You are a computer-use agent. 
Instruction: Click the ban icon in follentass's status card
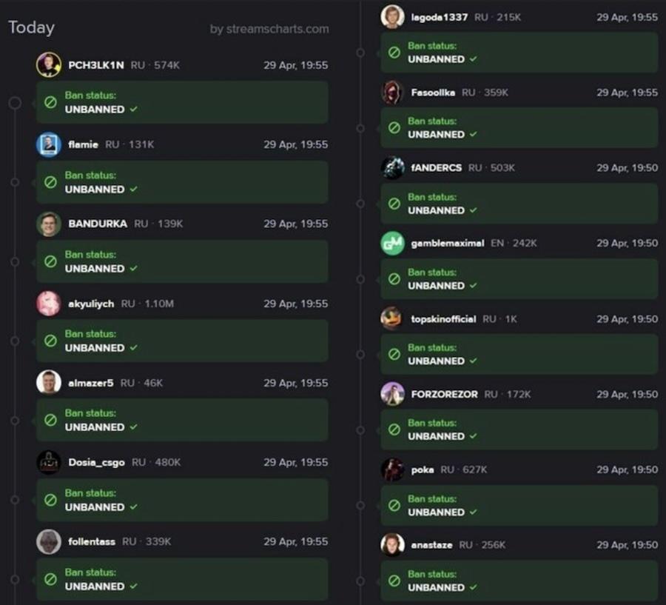click(50, 579)
